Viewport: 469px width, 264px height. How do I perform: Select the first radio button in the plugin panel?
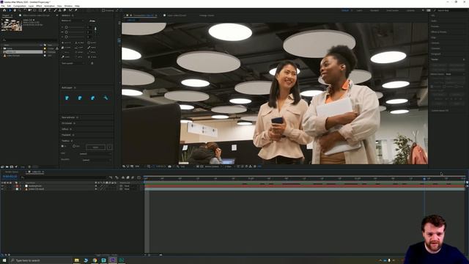point(62,146)
